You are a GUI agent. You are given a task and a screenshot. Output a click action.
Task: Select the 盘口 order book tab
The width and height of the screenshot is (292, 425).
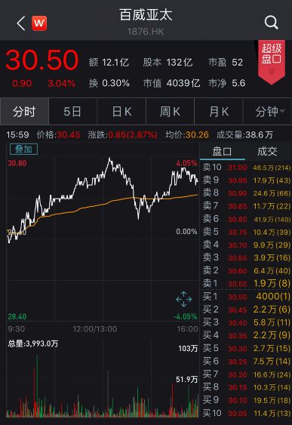click(x=222, y=152)
